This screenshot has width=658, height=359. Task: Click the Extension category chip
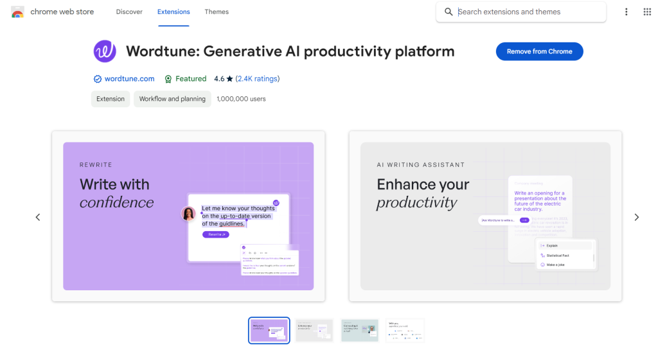tap(111, 99)
